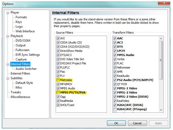Uncheck DVD2AVI Project File filter
This screenshot has height=130, width=173.
pyautogui.click(x=58, y=63)
